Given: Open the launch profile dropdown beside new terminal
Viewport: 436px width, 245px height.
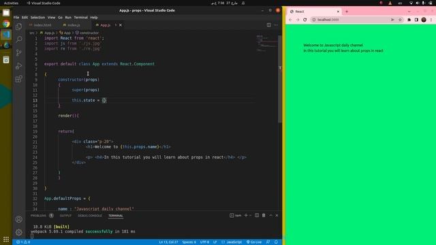Looking at the screenshot, I should tap(250, 215).
